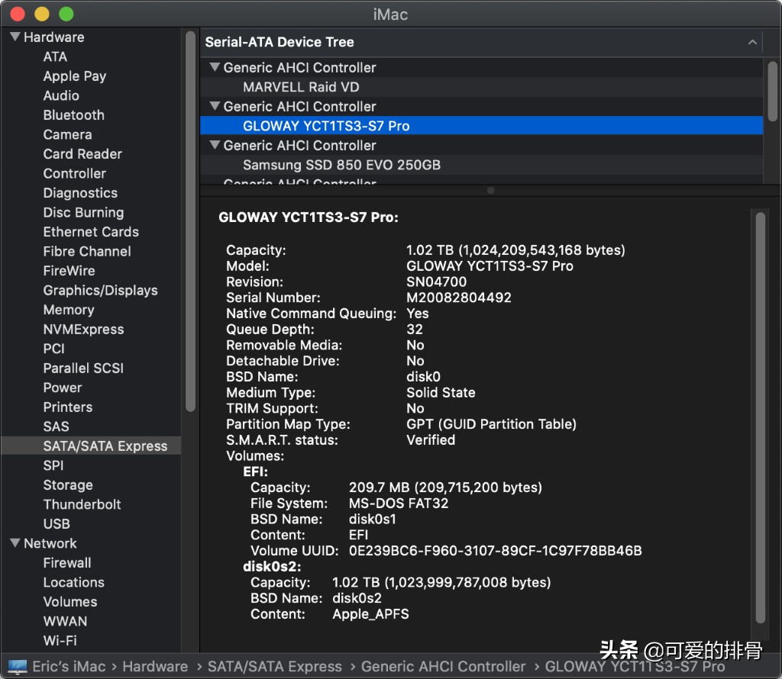Open Firewall under Network section
Screen dimensions: 782x679
tap(67, 563)
